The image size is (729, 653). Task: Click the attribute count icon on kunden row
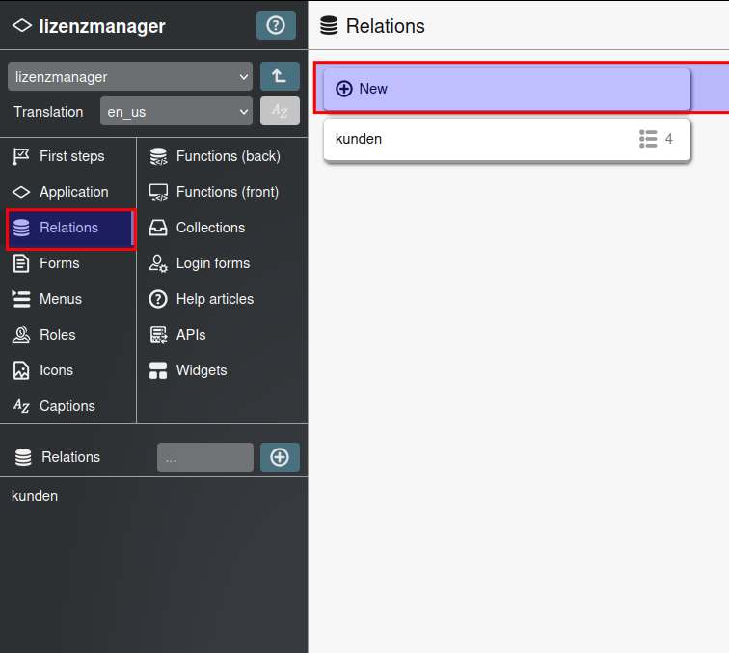click(x=648, y=139)
